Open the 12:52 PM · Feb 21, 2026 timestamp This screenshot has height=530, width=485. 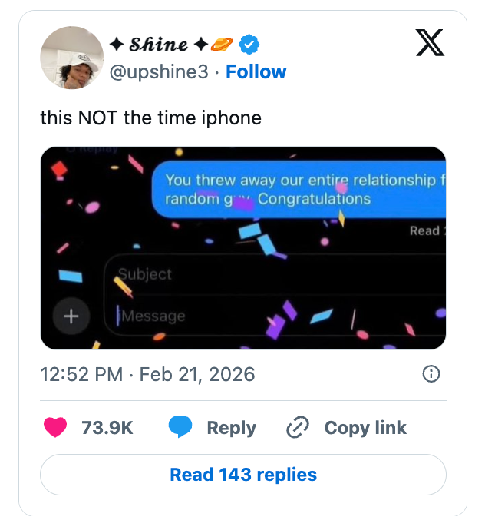point(147,374)
